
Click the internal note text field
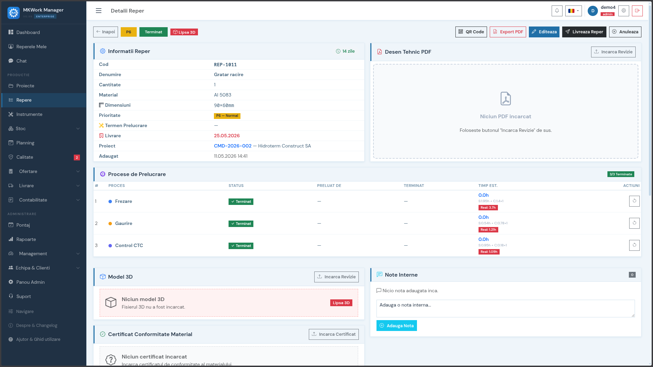(505, 309)
